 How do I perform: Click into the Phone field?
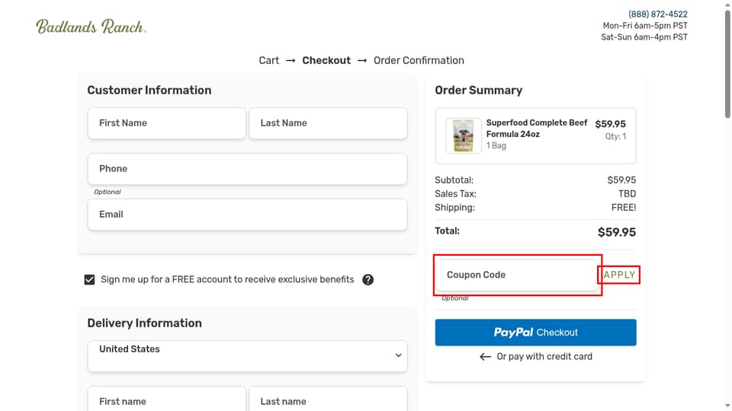[x=247, y=169]
